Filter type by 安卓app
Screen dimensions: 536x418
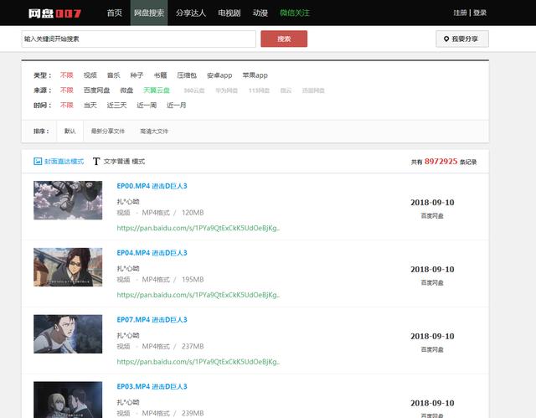(219, 75)
